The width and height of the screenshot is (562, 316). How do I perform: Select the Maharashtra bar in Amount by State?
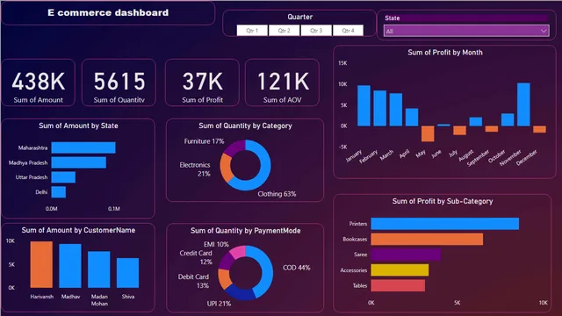83,147
